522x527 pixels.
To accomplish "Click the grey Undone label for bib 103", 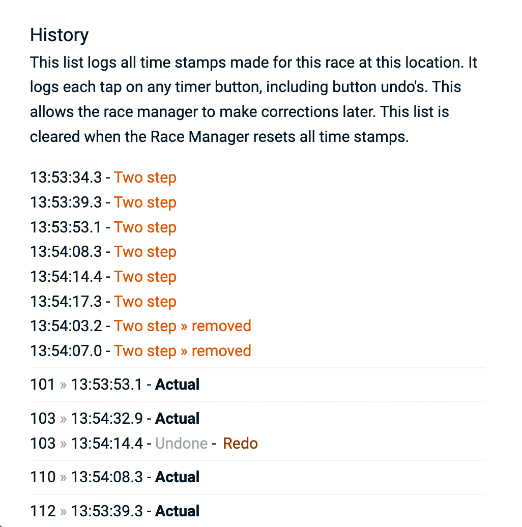I will click(x=181, y=444).
